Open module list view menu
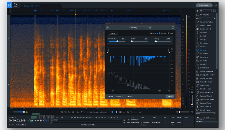The image size is (225, 130). tap(213, 11)
